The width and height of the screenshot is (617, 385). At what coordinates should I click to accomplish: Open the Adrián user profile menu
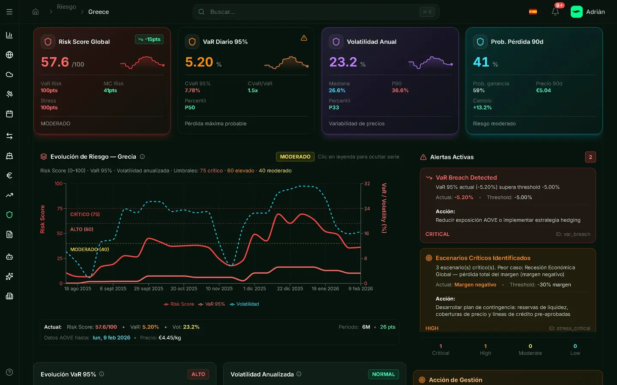[x=588, y=12]
